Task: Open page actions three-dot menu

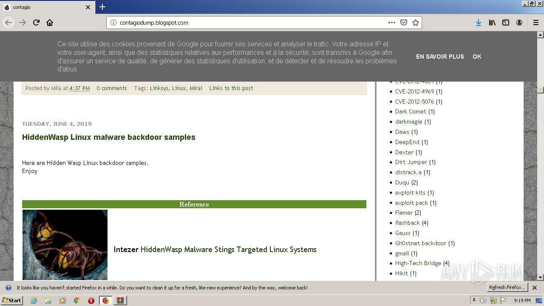Action: pyautogui.click(x=392, y=23)
